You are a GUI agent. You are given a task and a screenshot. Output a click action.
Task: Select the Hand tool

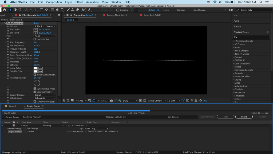15,10
